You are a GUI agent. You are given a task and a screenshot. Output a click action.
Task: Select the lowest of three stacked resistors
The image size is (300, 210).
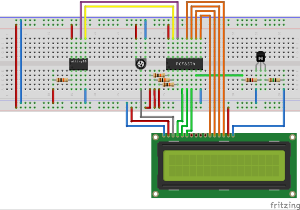(x=168, y=84)
